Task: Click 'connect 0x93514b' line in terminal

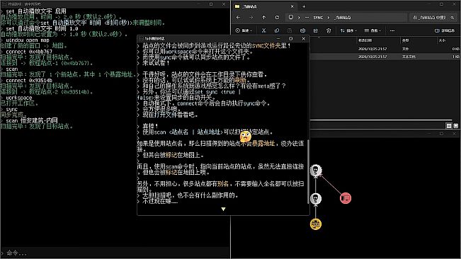Action: coord(29,81)
